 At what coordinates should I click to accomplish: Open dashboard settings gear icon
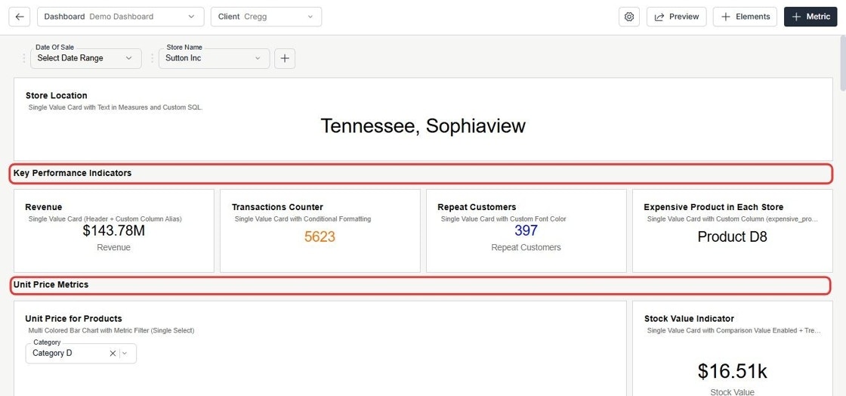(629, 17)
